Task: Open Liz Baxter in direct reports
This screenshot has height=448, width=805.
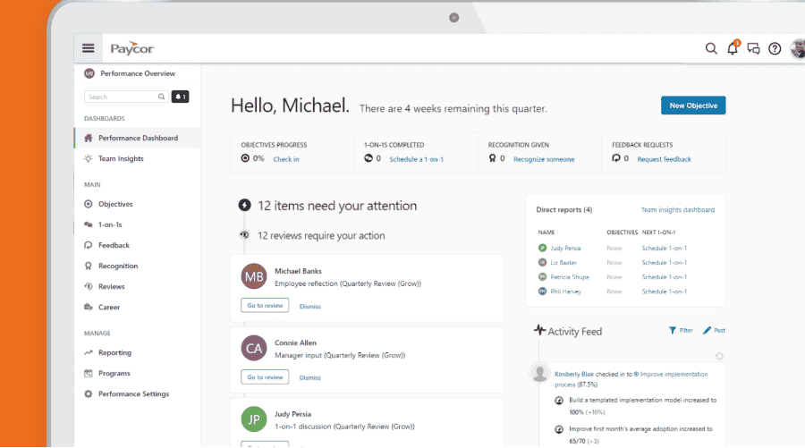Action: coord(563,262)
